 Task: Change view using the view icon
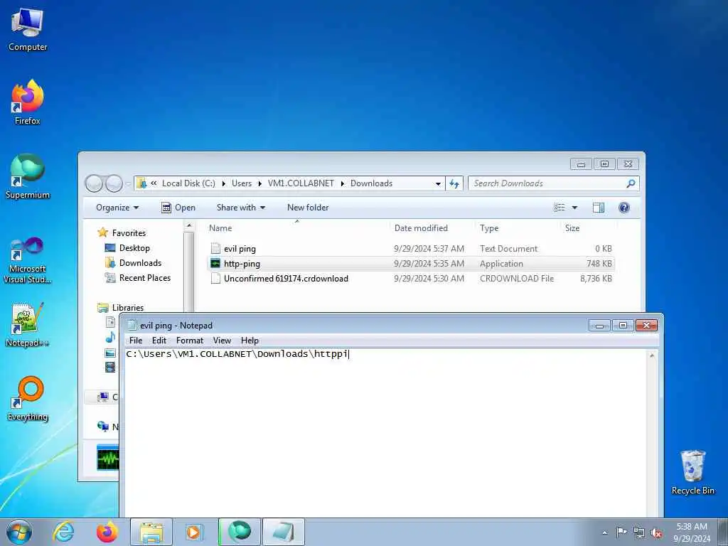(560, 208)
